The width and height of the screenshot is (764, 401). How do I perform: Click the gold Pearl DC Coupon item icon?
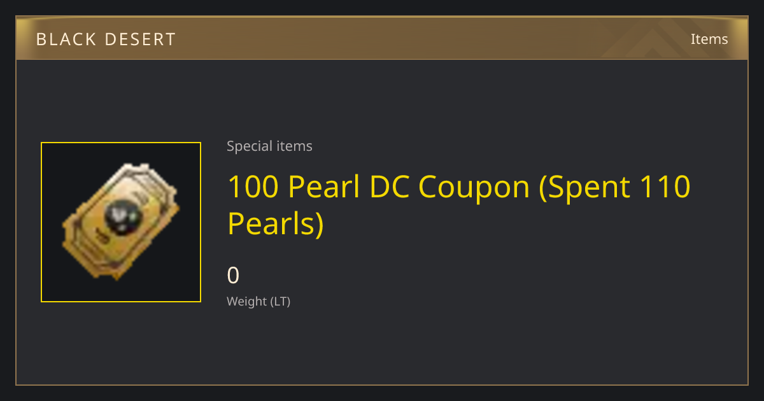tap(120, 222)
